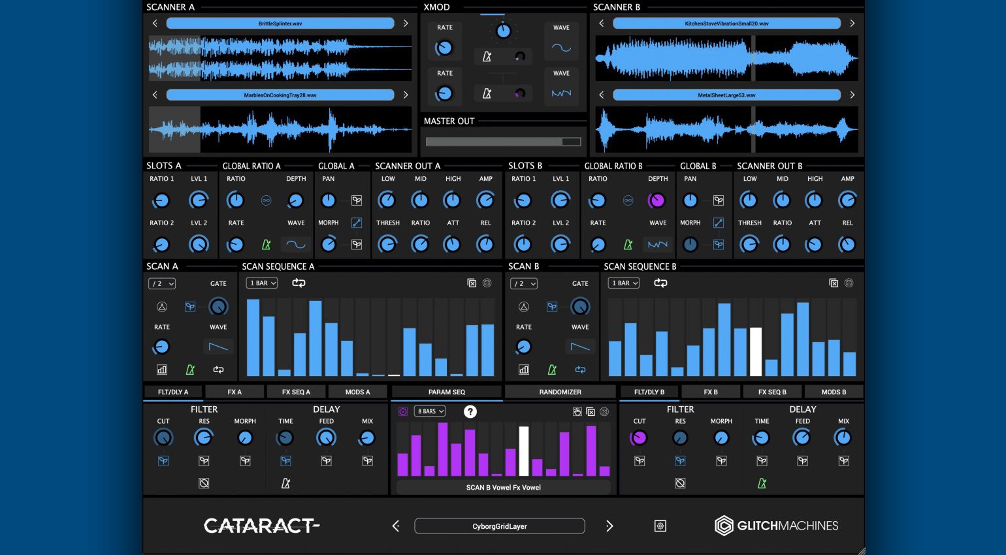Switch to the FX SEQ A tab
The height and width of the screenshot is (555, 1006).
[x=296, y=392]
